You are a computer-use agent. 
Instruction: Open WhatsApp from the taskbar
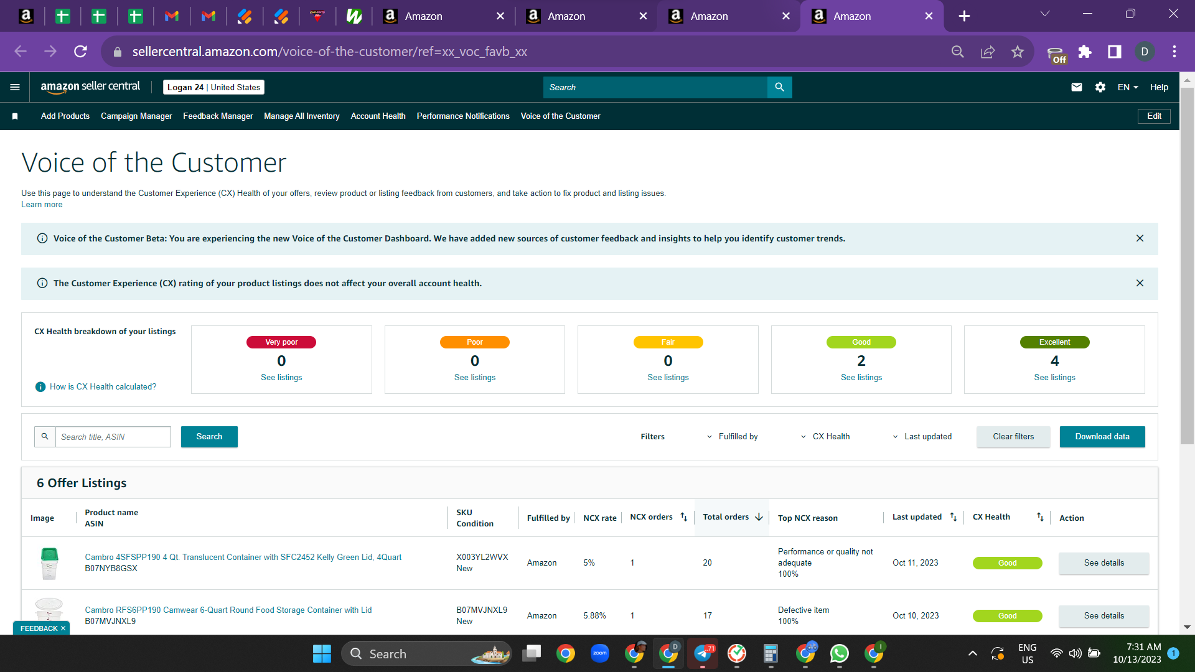[x=839, y=653]
